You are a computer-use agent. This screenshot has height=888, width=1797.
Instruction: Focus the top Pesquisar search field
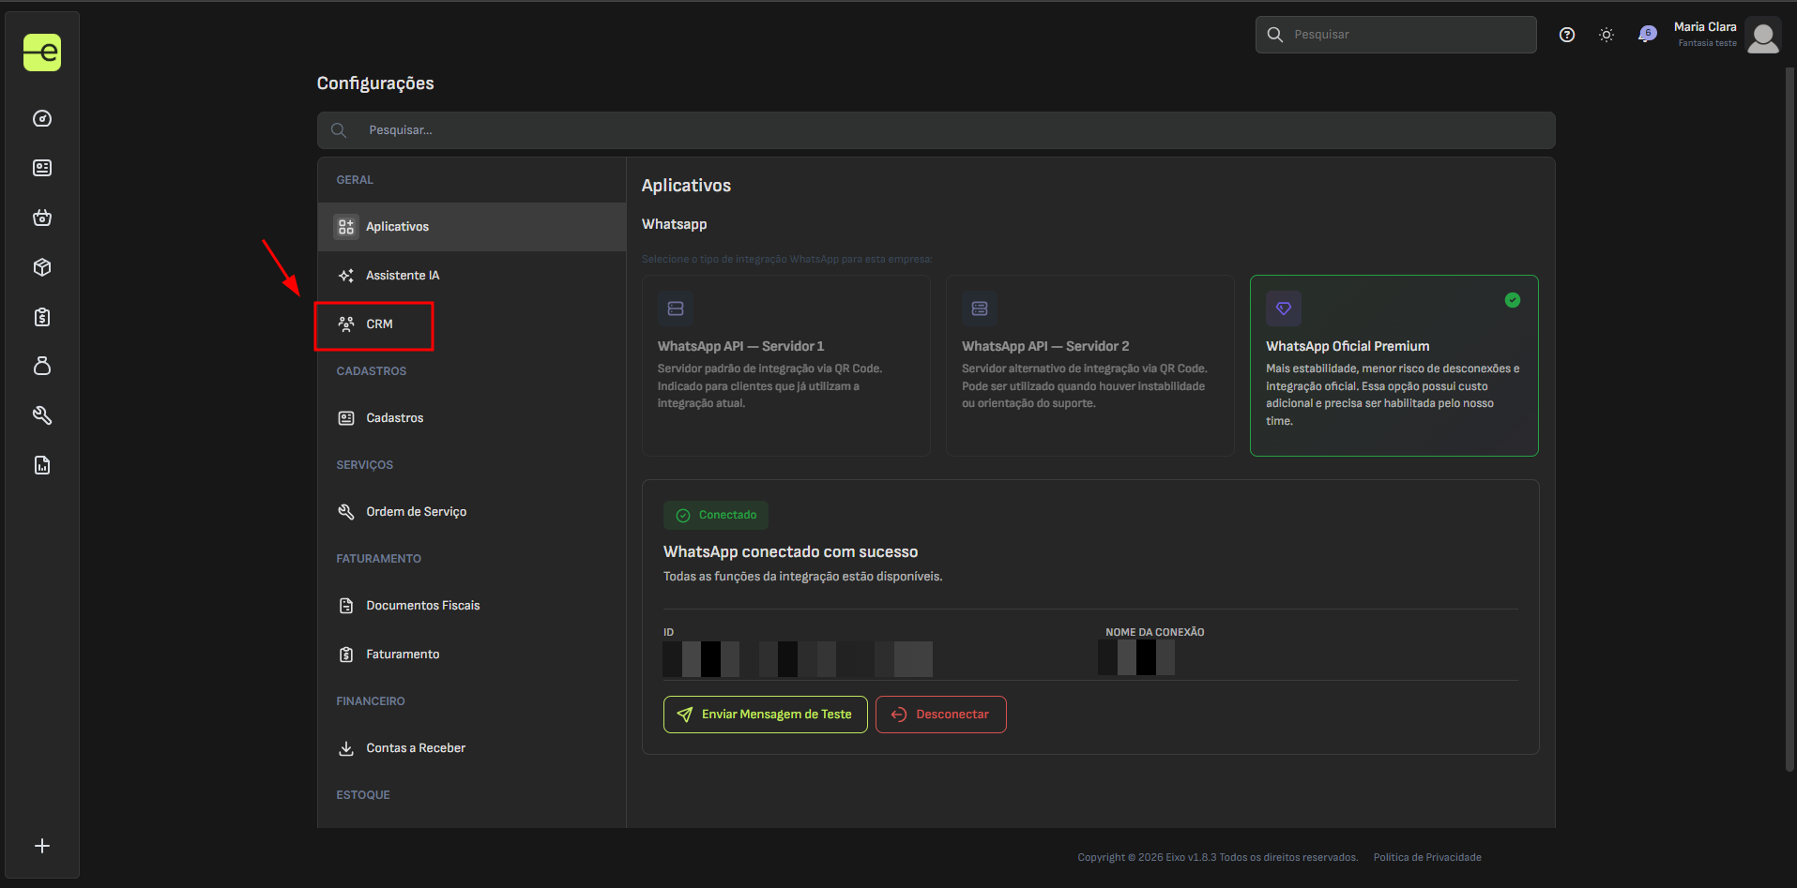coord(1396,35)
